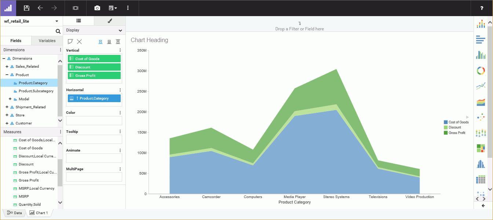
Task: Pick the horizontal bar chart type
Action: point(481,40)
